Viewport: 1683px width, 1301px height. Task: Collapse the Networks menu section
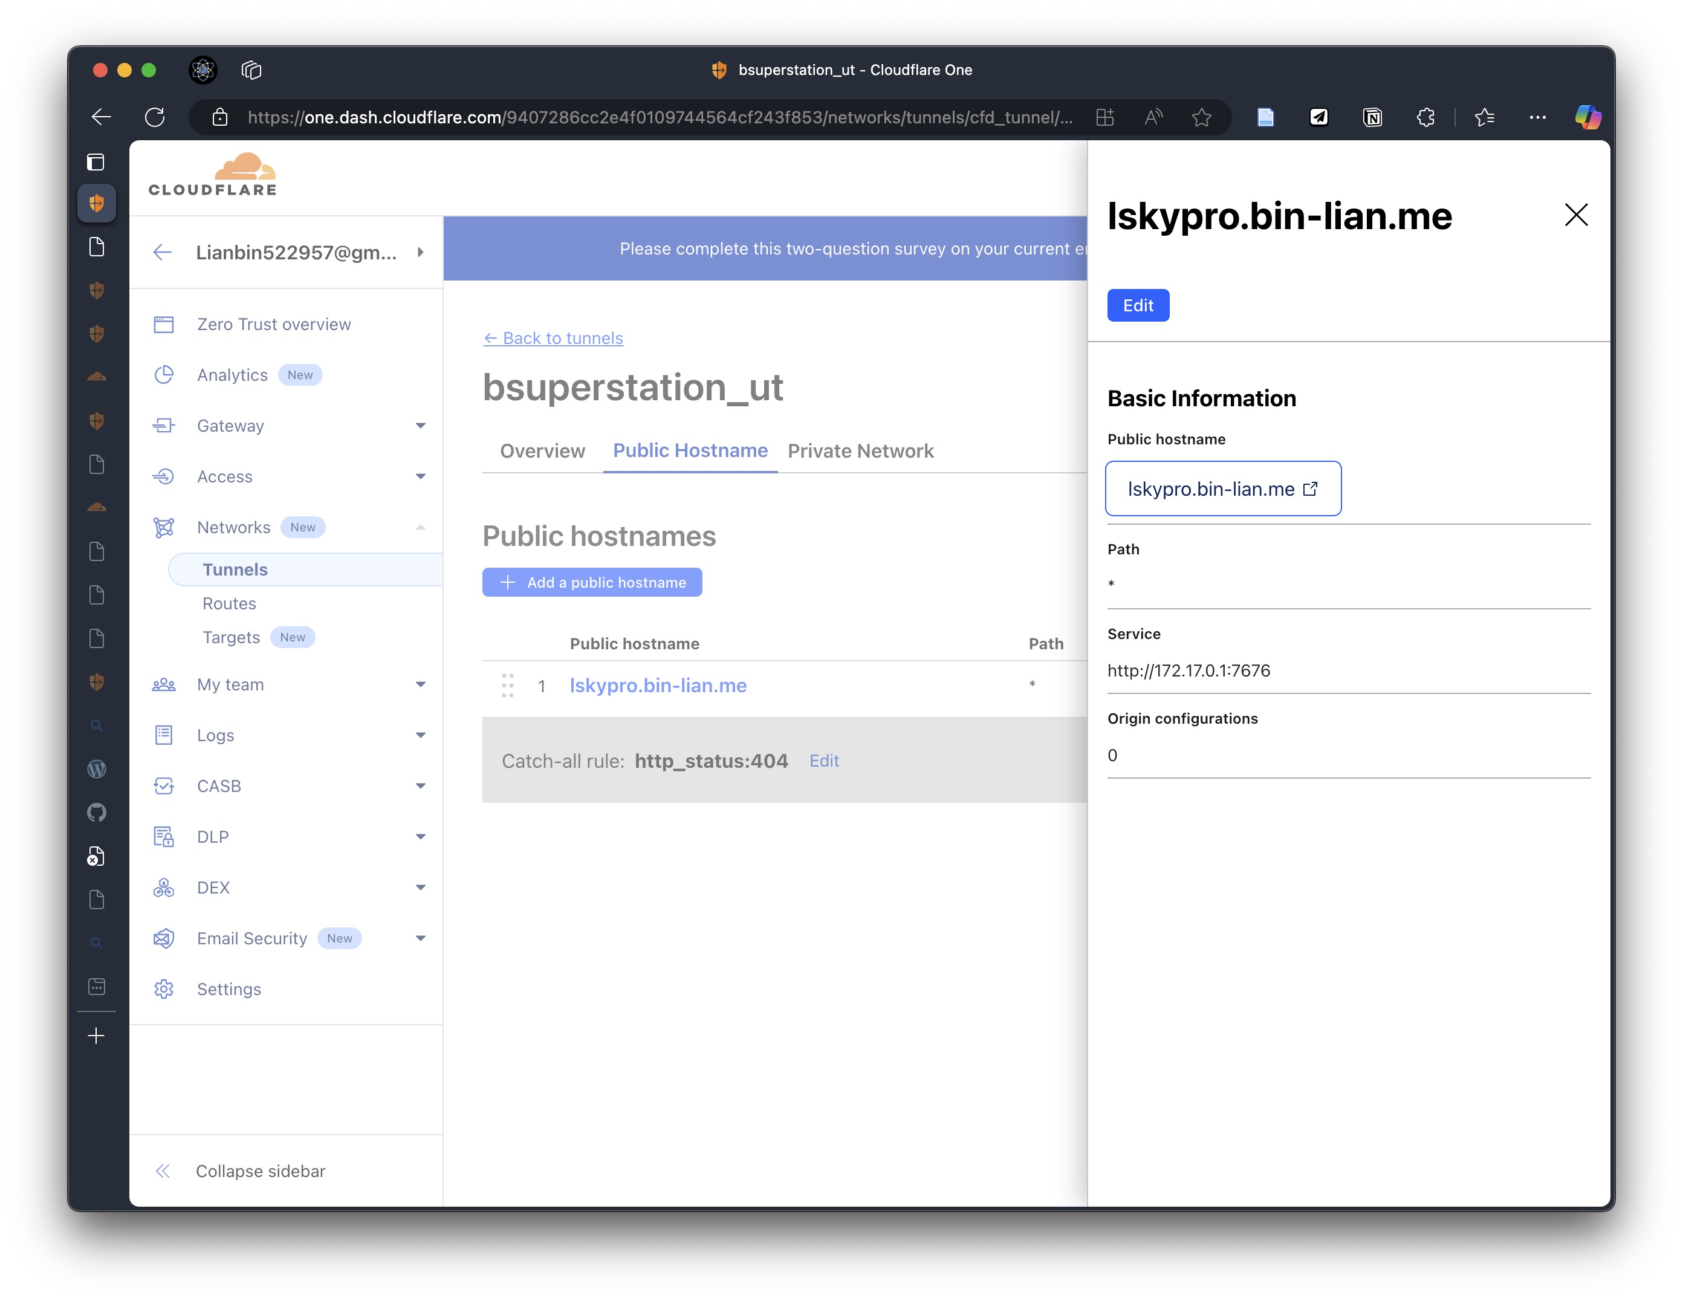pyautogui.click(x=420, y=527)
